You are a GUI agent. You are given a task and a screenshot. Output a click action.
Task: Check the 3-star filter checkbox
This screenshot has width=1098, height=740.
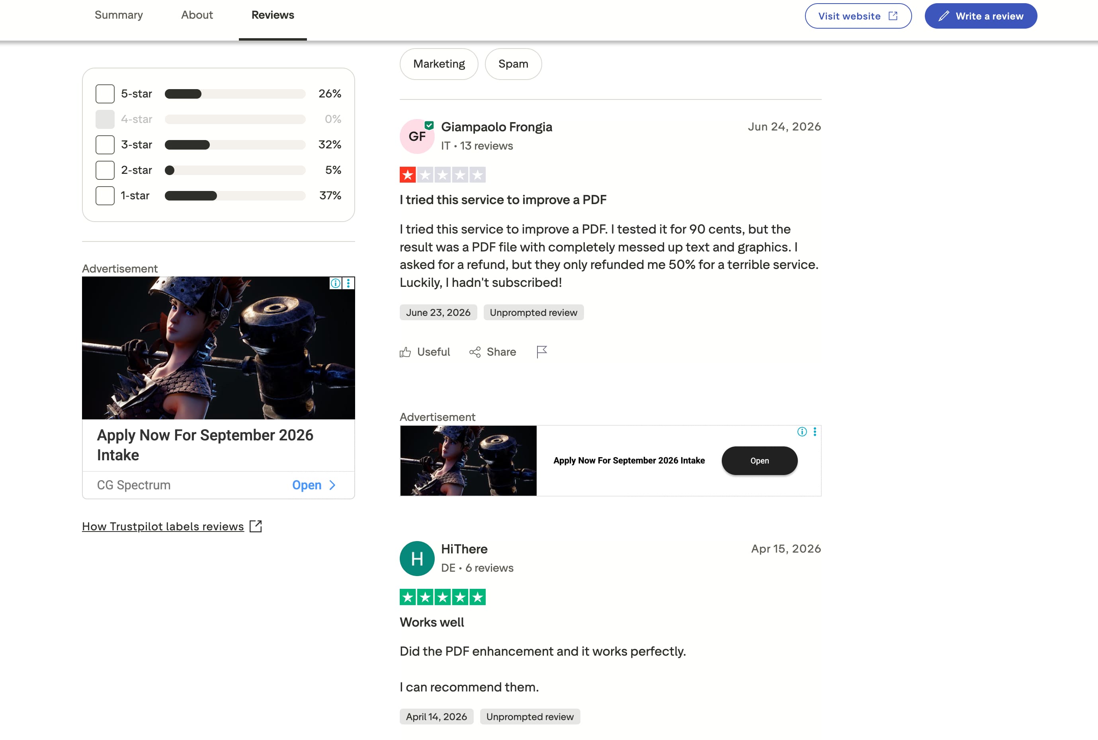(x=105, y=144)
